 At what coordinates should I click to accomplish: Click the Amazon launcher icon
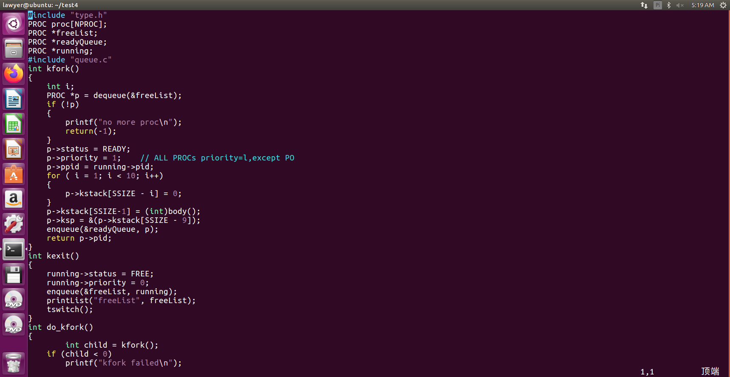[x=14, y=199]
